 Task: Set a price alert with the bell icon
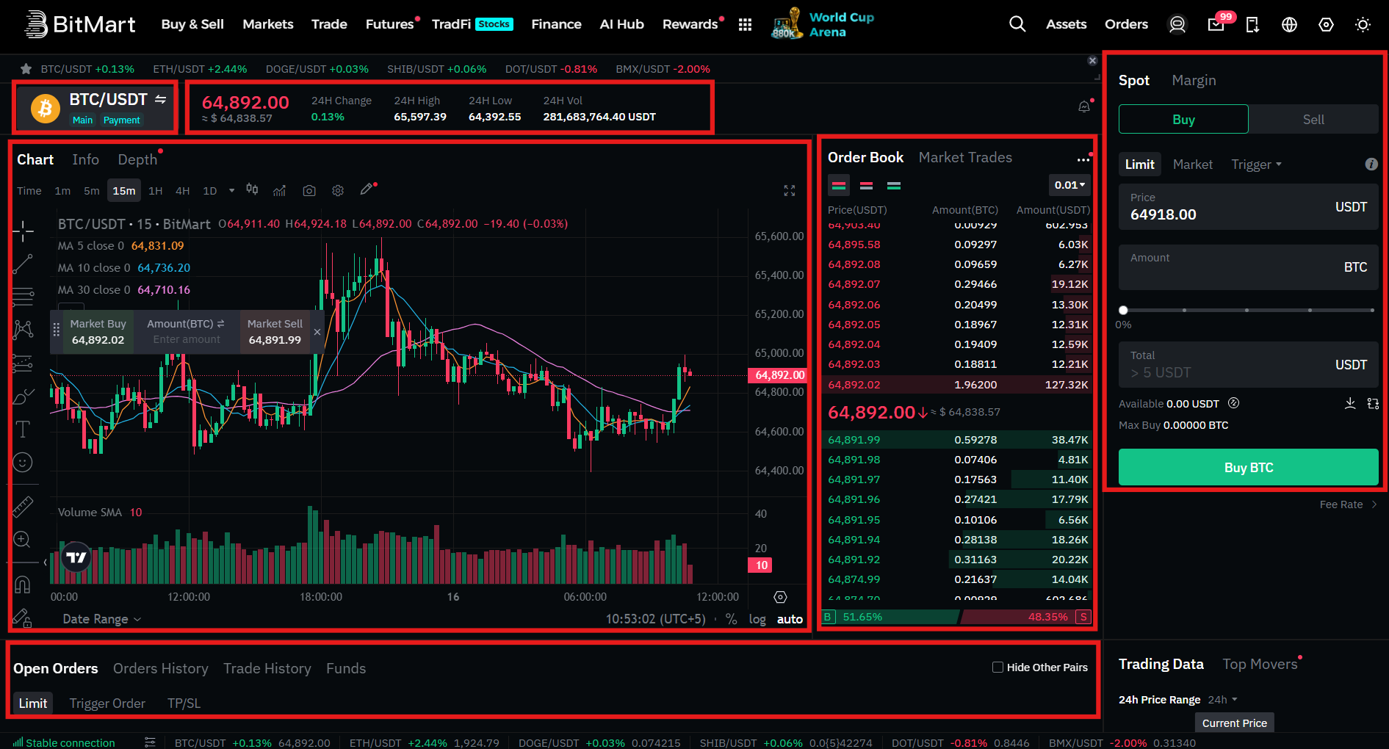[x=1084, y=107]
